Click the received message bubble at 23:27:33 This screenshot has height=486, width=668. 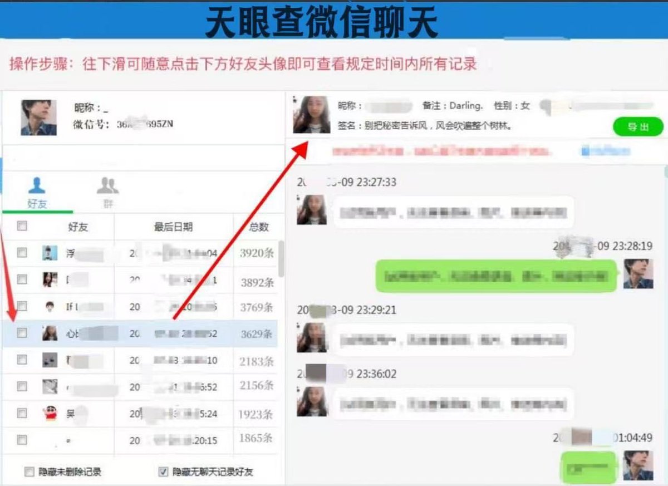pyautogui.click(x=454, y=212)
